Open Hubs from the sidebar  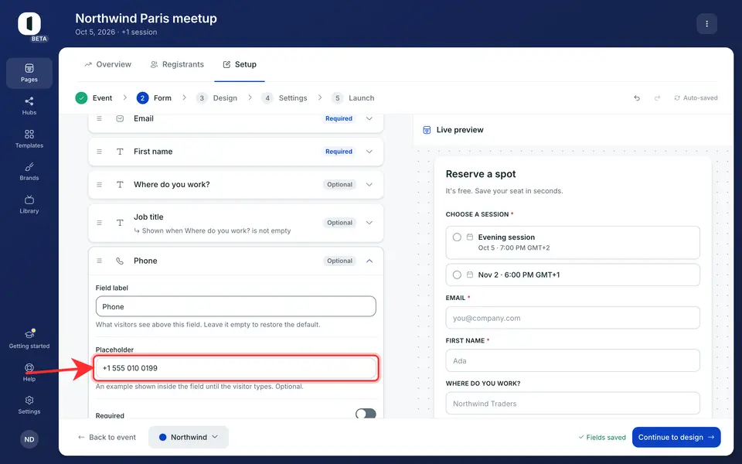click(29, 106)
